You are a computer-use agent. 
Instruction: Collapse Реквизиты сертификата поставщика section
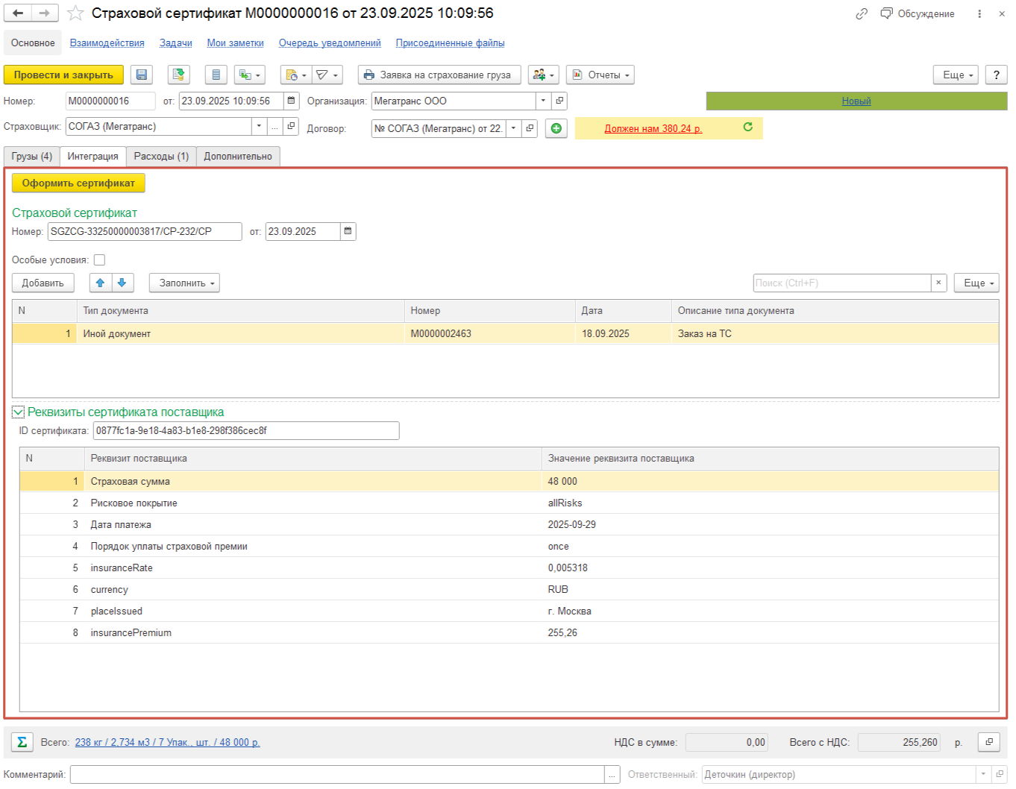coord(18,412)
